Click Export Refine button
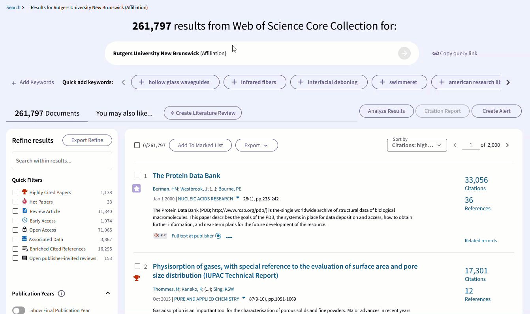 [87, 140]
